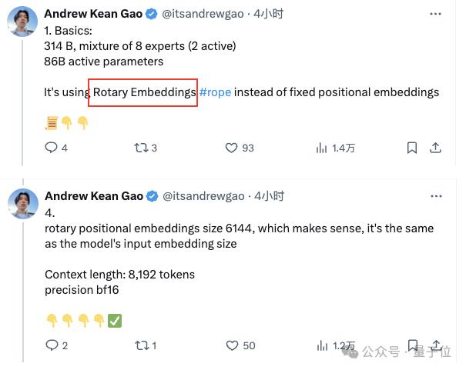Reply to the first tweet about Basics
This screenshot has width=466, height=370.
tap(52, 148)
